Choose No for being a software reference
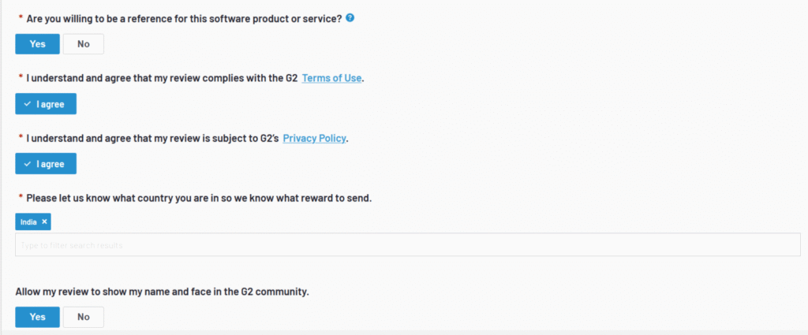808x335 pixels. click(x=83, y=44)
